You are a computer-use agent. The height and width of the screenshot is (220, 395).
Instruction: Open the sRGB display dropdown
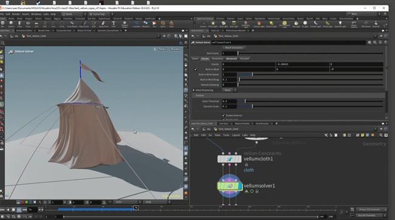157,202
